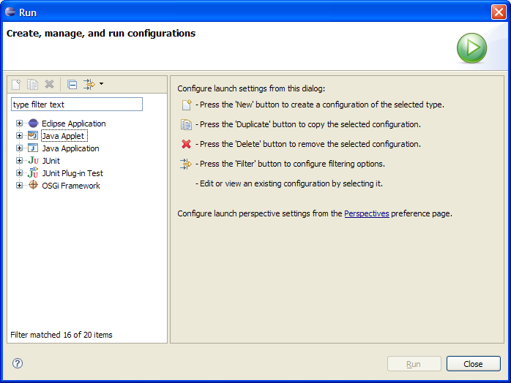
Task: Click the OSGi Framework tree icon
Action: pyautogui.click(x=33, y=185)
